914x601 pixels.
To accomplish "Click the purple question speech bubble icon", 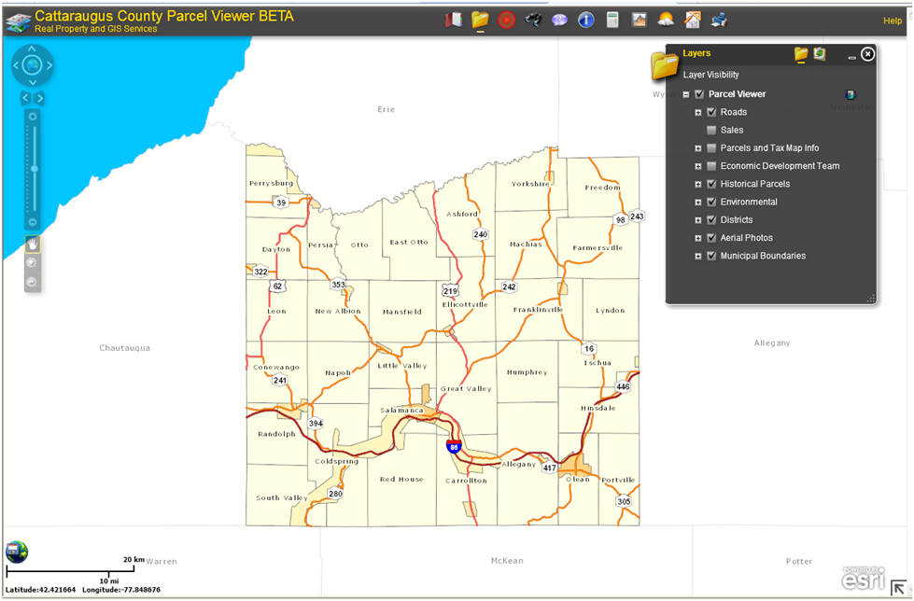I will tap(559, 21).
